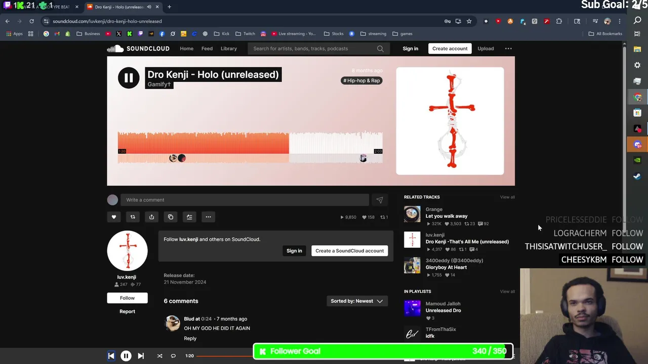This screenshot has height=364, width=648.
Task: Copy the track link with the copy icon
Action: [171, 217]
